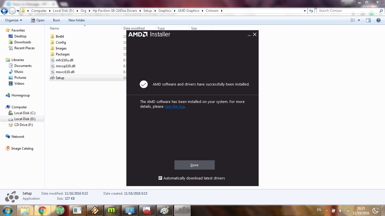
Task: Click the Graphics breadcrumb segment
Action: tap(165, 11)
